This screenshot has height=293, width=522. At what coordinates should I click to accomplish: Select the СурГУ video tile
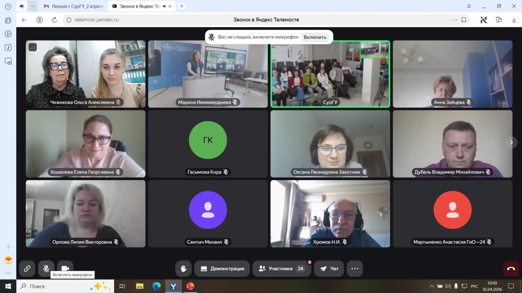[330, 74]
